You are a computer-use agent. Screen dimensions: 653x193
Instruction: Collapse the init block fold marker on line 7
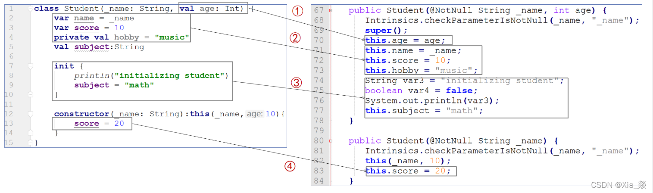point(30,66)
